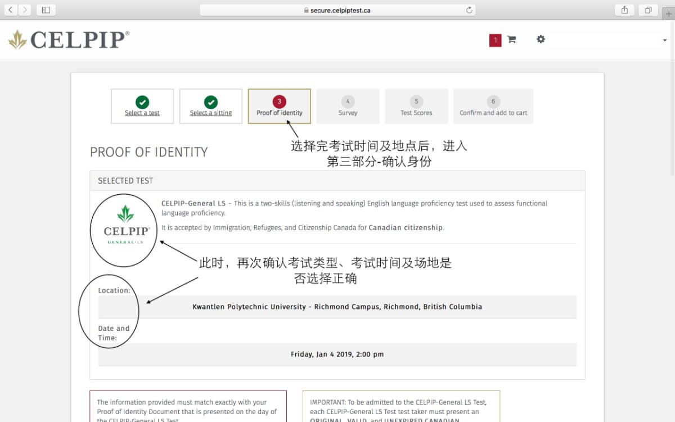Jump to the Survey step
Viewport: 675px width, 422px height.
tap(348, 106)
